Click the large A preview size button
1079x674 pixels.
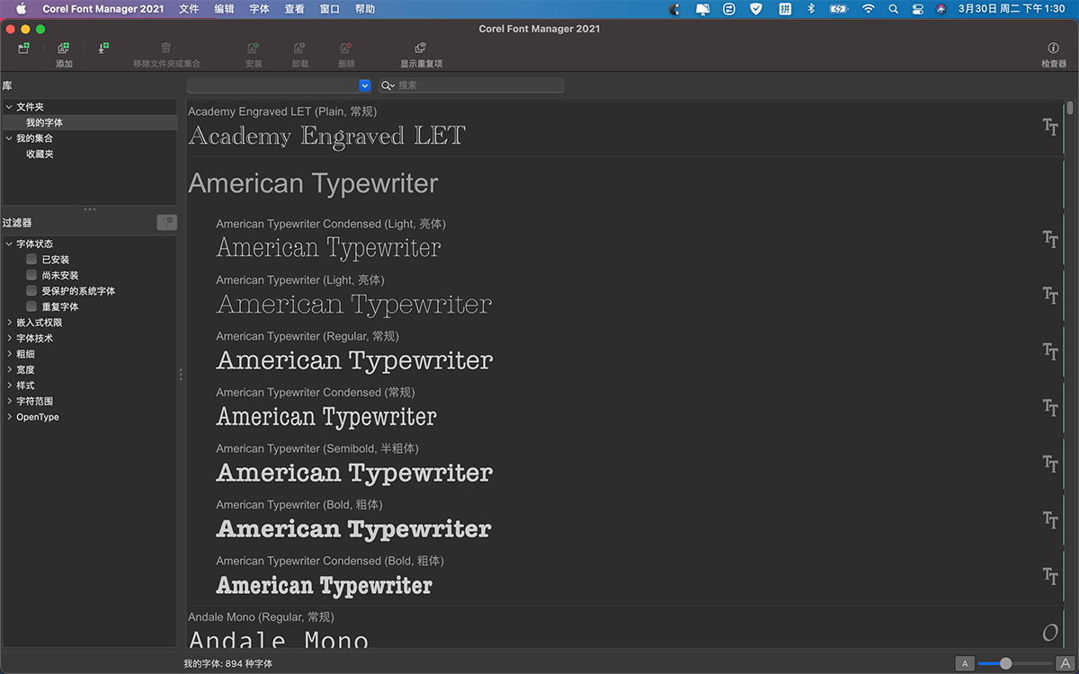pyautogui.click(x=1065, y=663)
